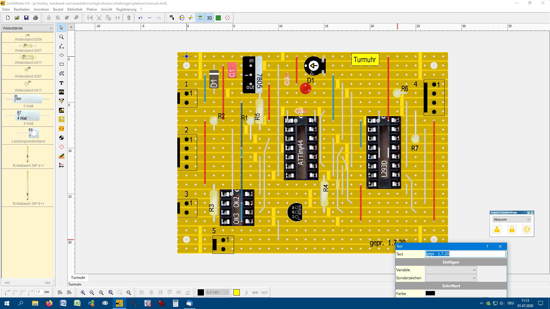Image resolution: width=550 pixels, height=309 pixels.
Task: Select the Text tool
Action: tap(61, 83)
